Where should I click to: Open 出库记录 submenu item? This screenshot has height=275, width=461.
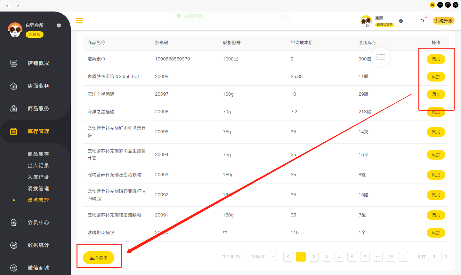click(x=38, y=166)
